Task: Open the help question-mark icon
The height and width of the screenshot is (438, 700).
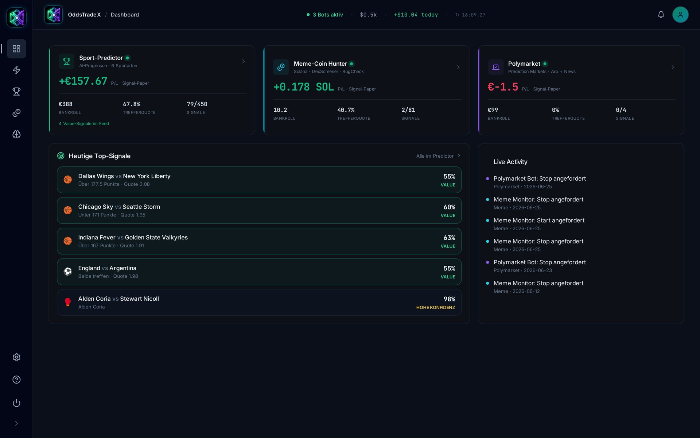Action: 16,380
